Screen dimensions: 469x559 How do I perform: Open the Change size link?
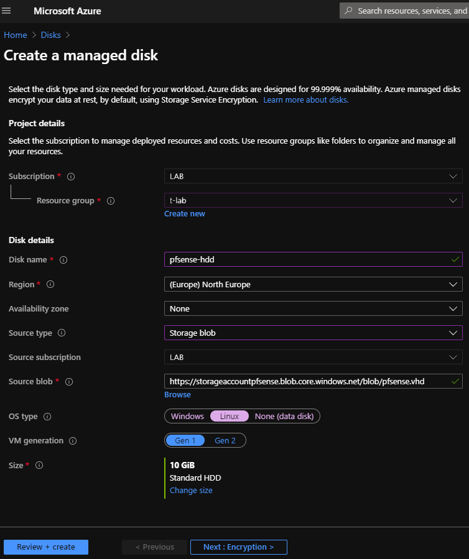191,491
